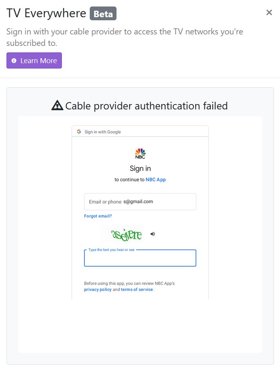
Task: Open the NBC App link
Action: click(155, 179)
